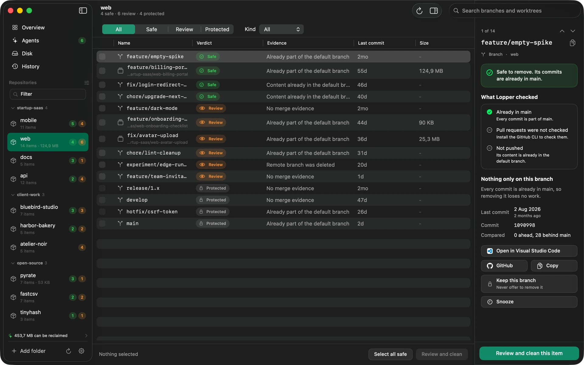Image resolution: width=584 pixels, height=365 pixels.
Task: Switch to the Review filter tab
Action: click(x=184, y=29)
